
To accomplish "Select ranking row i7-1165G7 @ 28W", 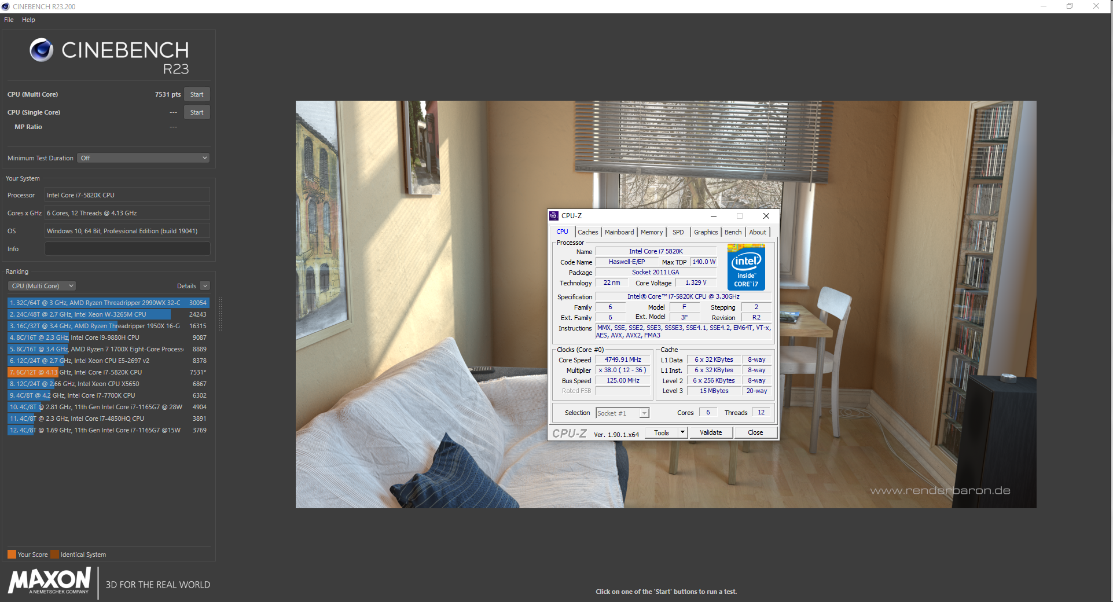I will click(x=108, y=407).
